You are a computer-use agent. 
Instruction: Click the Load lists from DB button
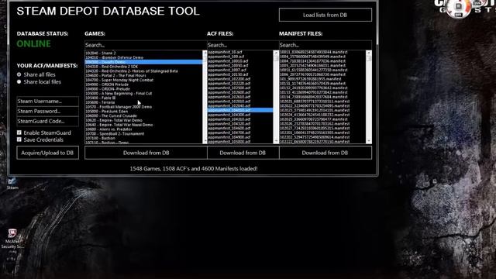click(x=325, y=15)
